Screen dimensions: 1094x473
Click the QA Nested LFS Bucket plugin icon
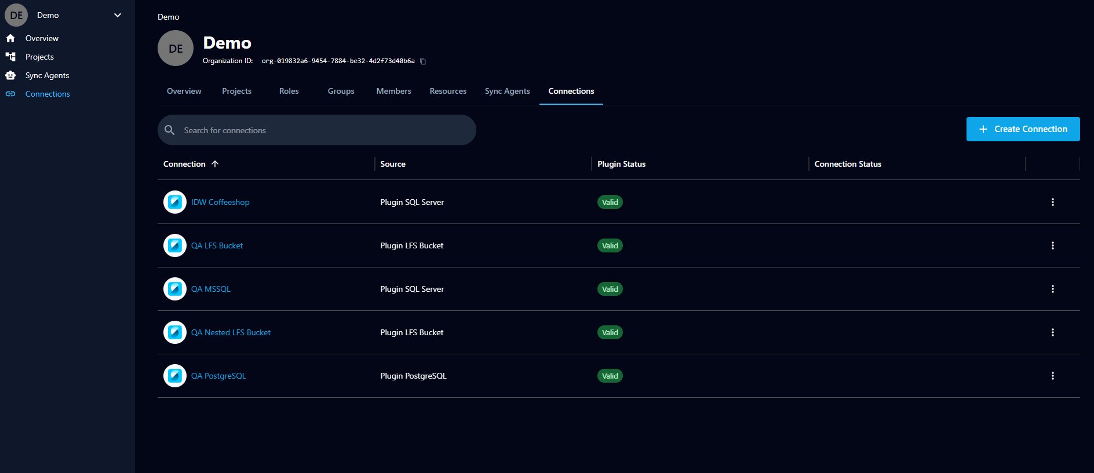click(x=175, y=332)
